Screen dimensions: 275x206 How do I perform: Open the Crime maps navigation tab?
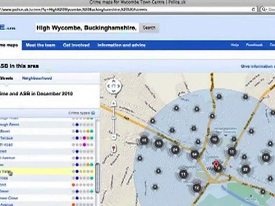pos(9,45)
